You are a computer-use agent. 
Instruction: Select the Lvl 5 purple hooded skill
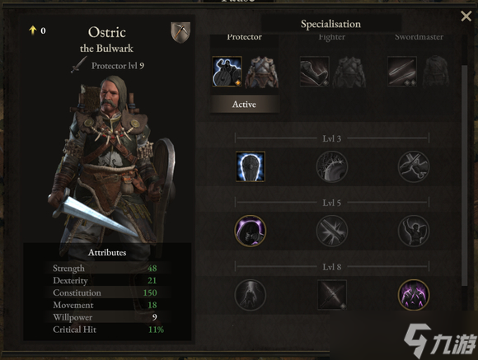click(251, 231)
